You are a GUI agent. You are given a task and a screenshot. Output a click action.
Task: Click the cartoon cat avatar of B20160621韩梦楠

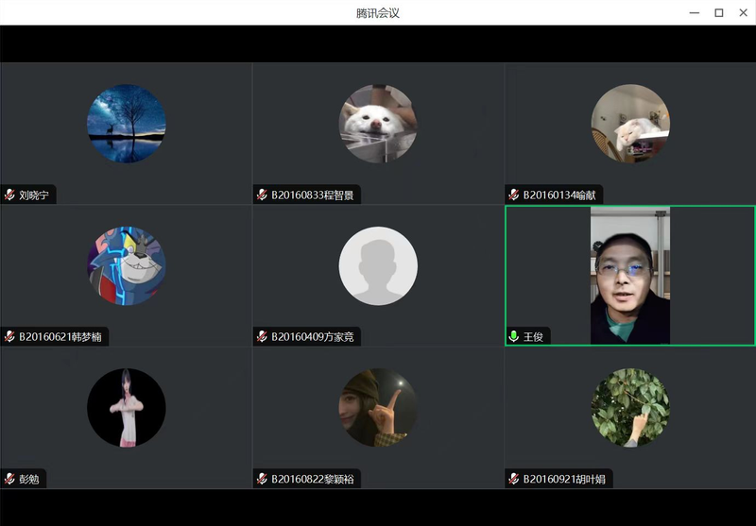(x=127, y=265)
